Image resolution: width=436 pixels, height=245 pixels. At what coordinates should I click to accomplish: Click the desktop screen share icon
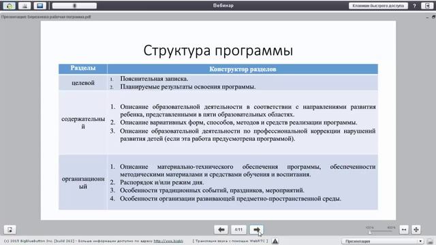point(40,6)
